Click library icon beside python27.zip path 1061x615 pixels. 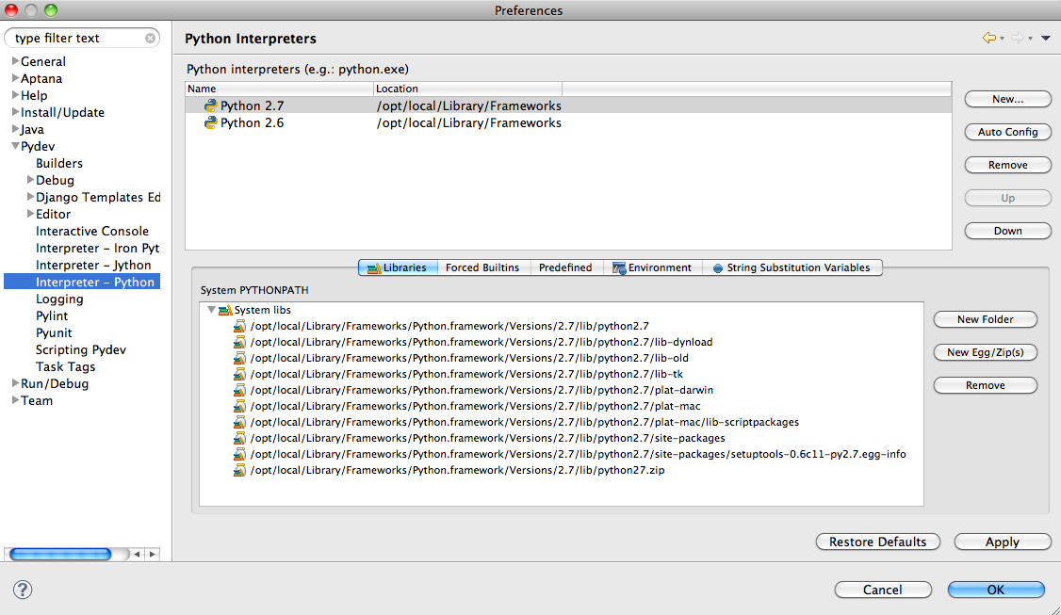click(x=239, y=470)
